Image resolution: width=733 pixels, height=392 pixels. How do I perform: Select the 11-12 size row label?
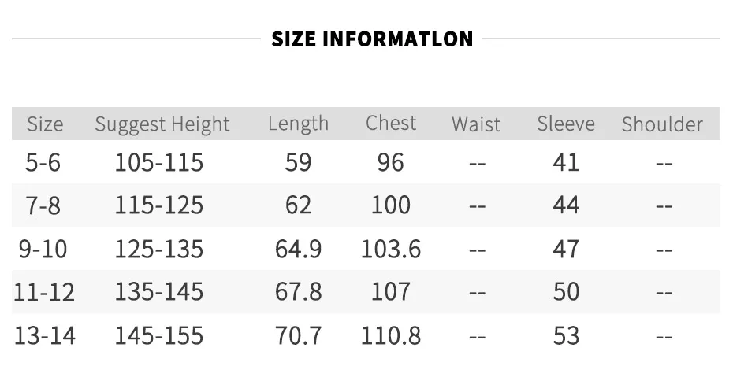pyautogui.click(x=44, y=292)
